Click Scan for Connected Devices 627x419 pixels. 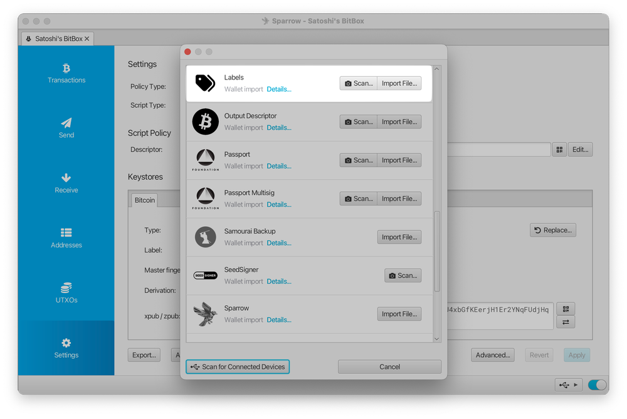[x=238, y=366]
